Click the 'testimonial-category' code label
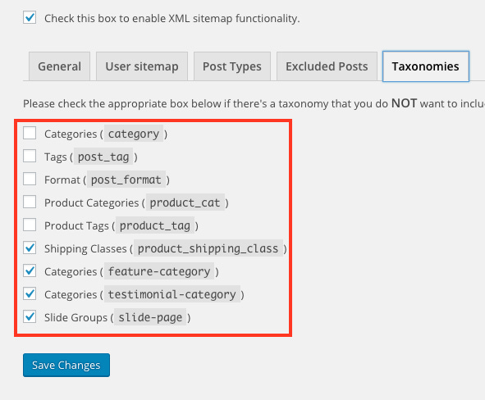This screenshot has height=400, width=485. [172, 294]
